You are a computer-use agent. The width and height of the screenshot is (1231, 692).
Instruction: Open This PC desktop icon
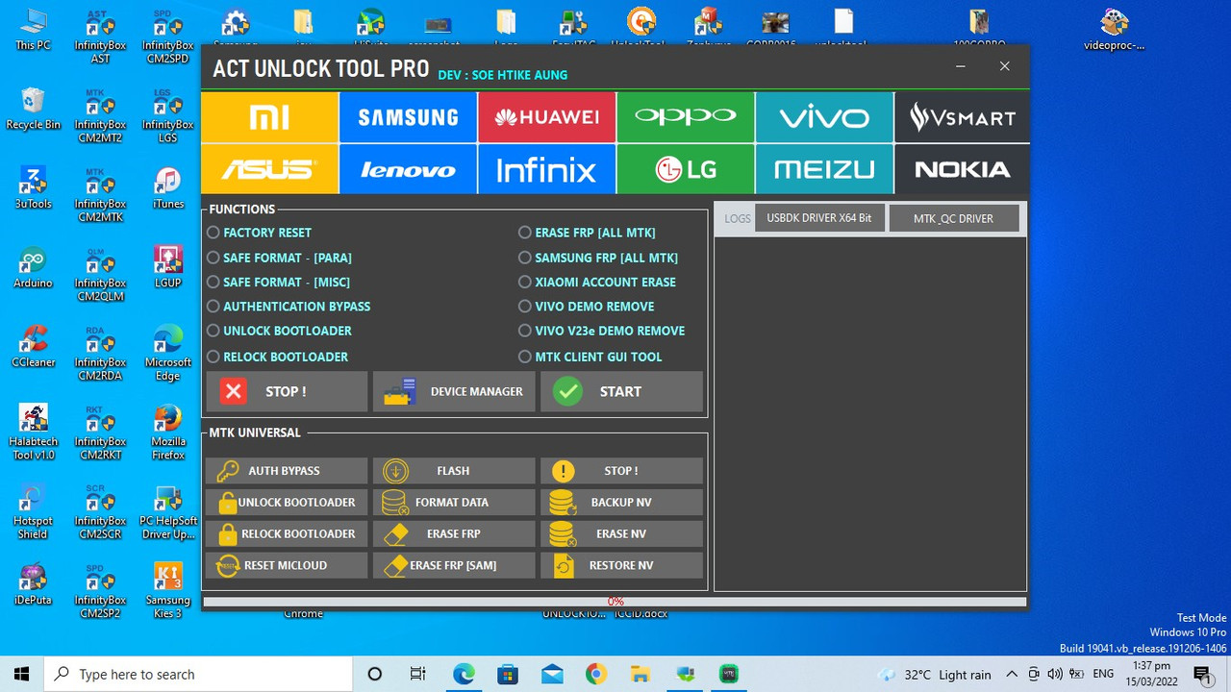(x=33, y=30)
